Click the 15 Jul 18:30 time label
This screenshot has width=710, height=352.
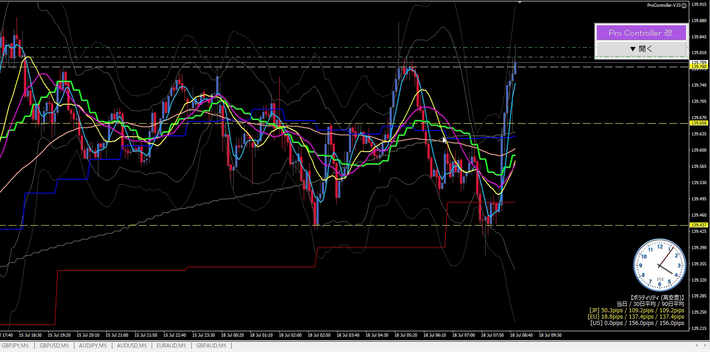click(30, 335)
